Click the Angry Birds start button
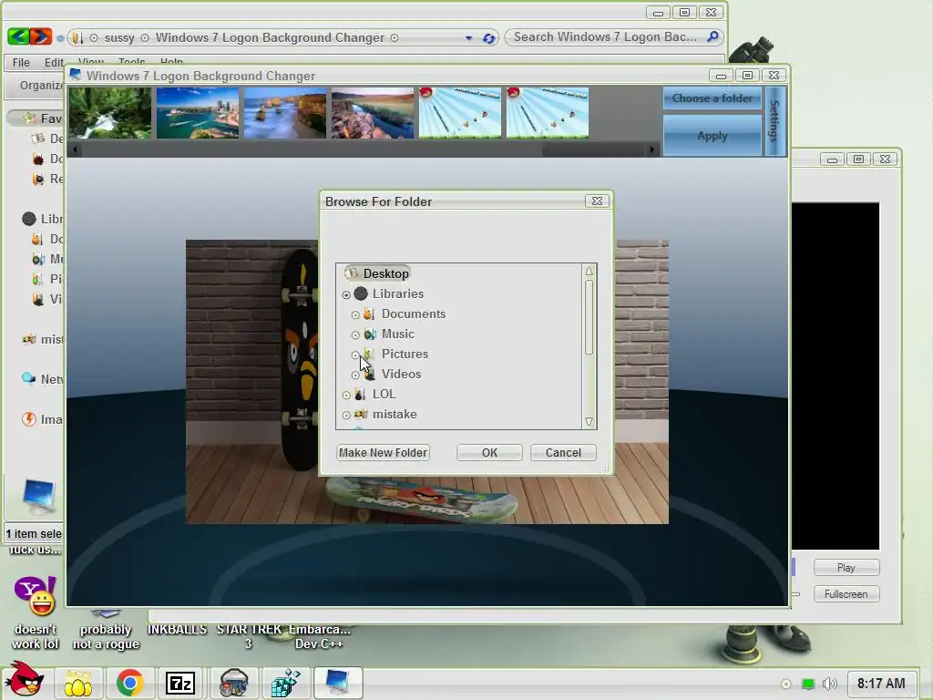This screenshot has width=933, height=700. (x=24, y=680)
